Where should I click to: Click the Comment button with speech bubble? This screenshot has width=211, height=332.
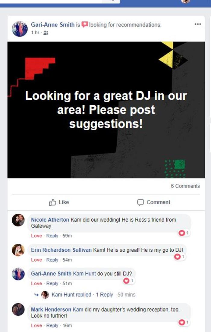coord(154,202)
